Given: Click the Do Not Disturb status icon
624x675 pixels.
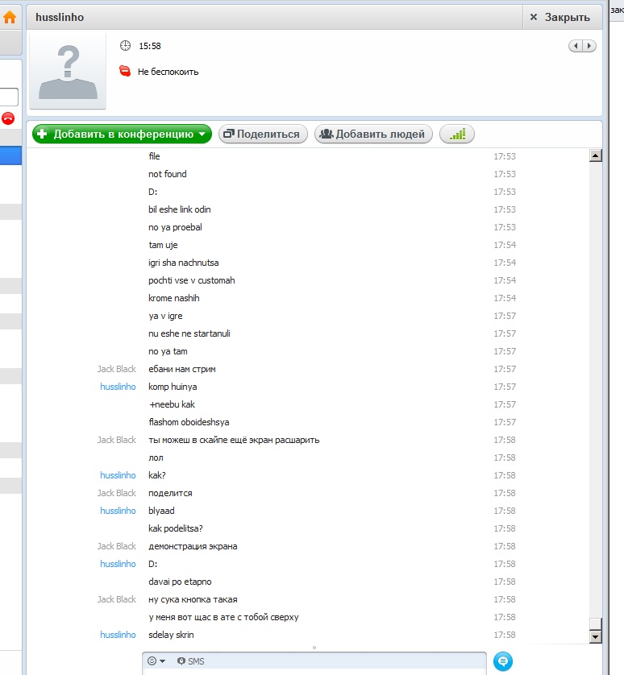Looking at the screenshot, I should (x=125, y=71).
